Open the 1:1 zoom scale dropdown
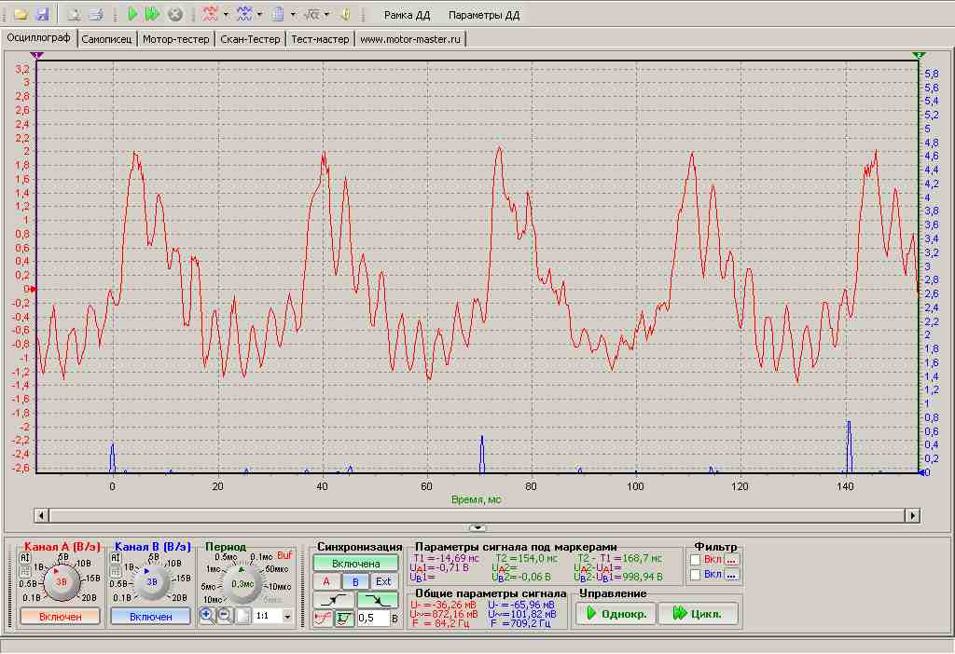 point(287,617)
